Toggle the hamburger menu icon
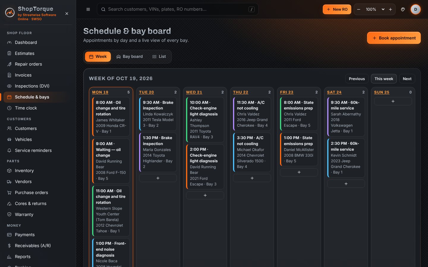 tap(88, 9)
